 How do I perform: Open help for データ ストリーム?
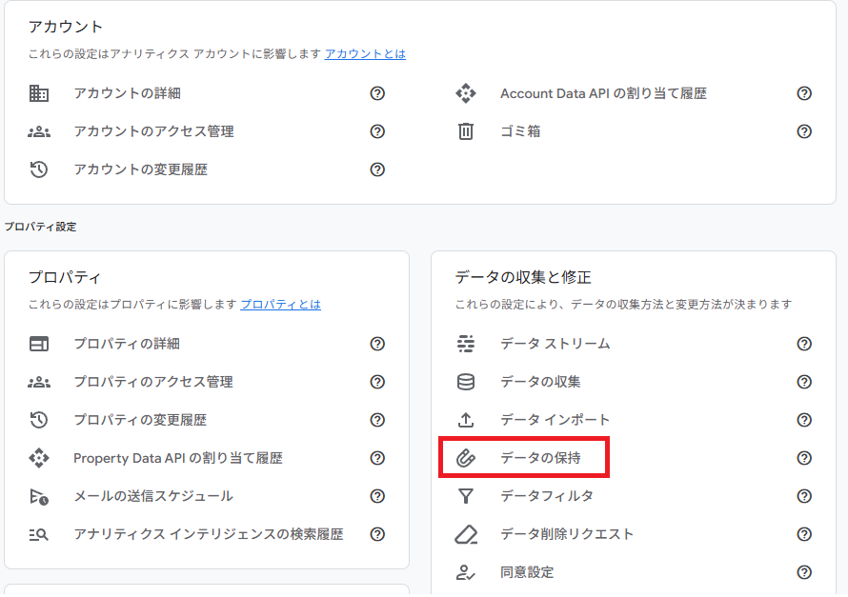(804, 344)
